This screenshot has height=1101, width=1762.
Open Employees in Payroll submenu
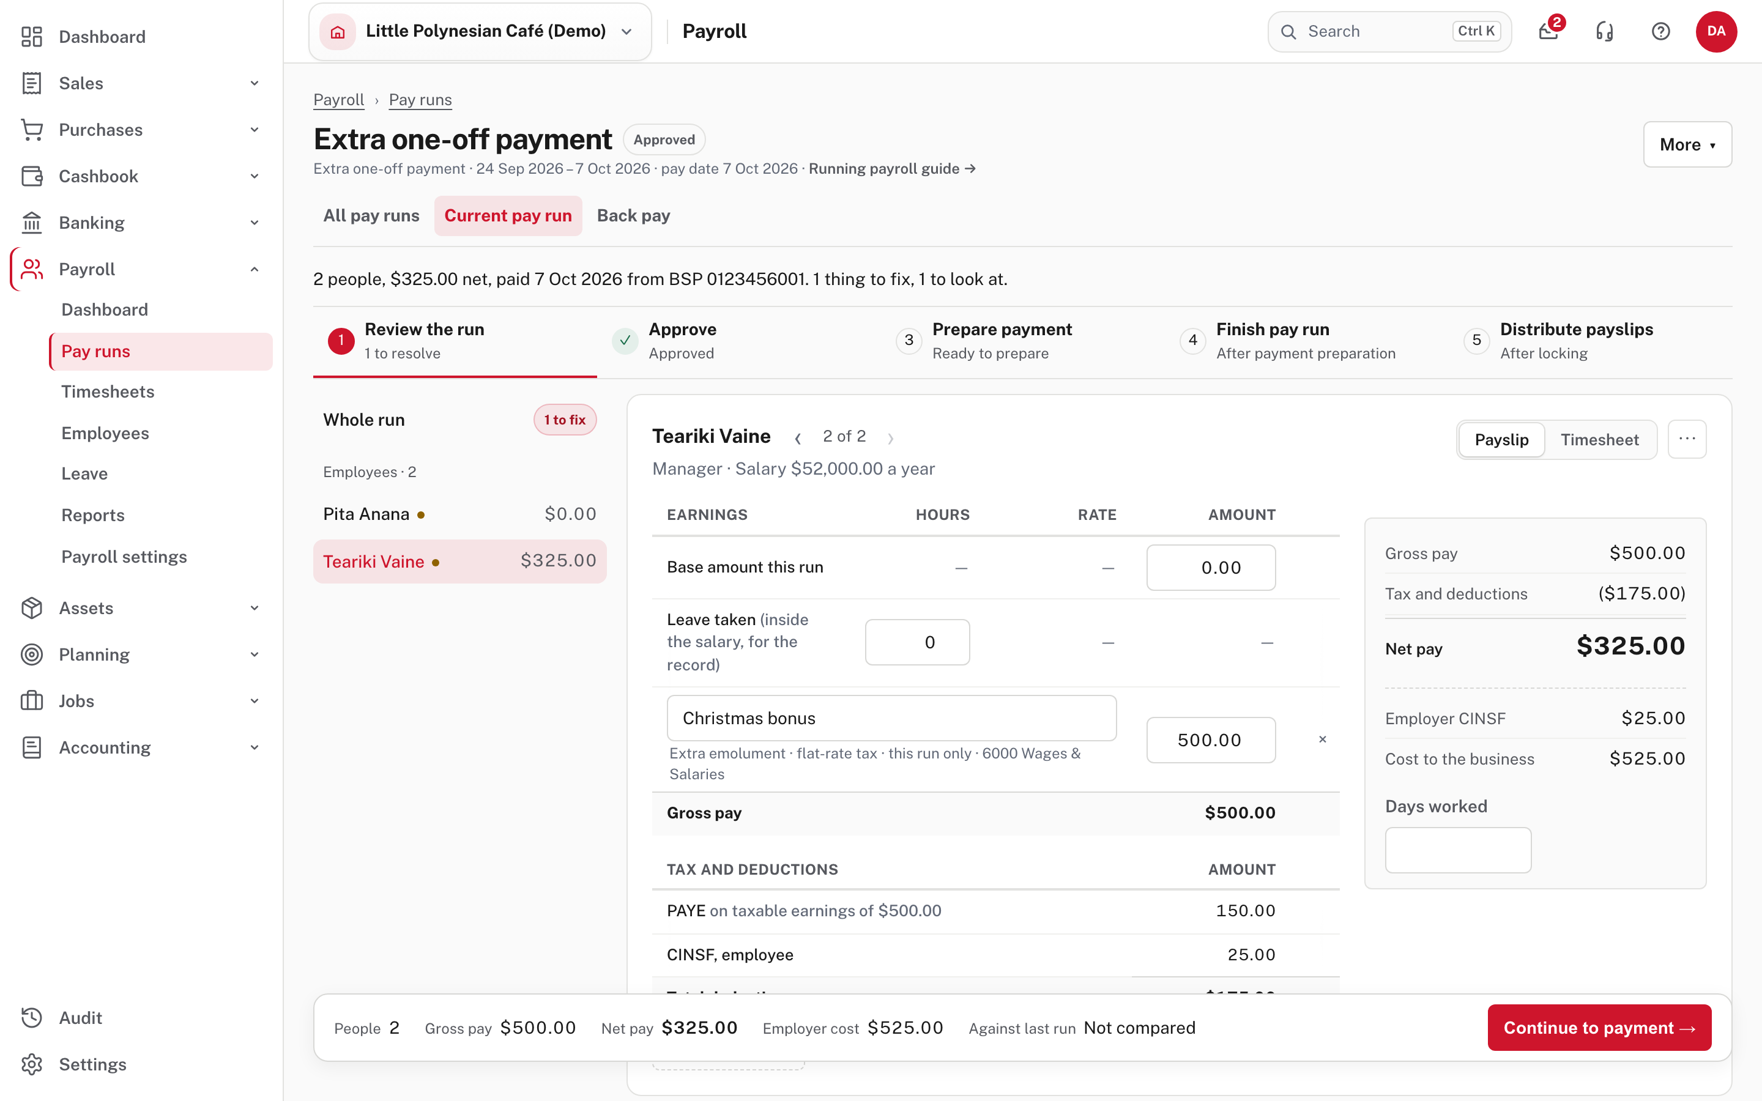point(161,433)
